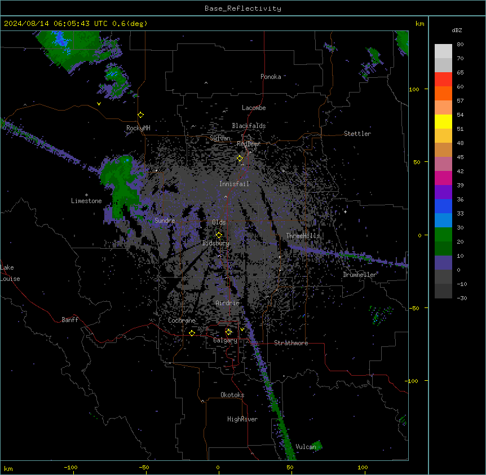486x475 pixels.
Task: Click the 80 value on the dBZ scale
Action: click(460, 45)
